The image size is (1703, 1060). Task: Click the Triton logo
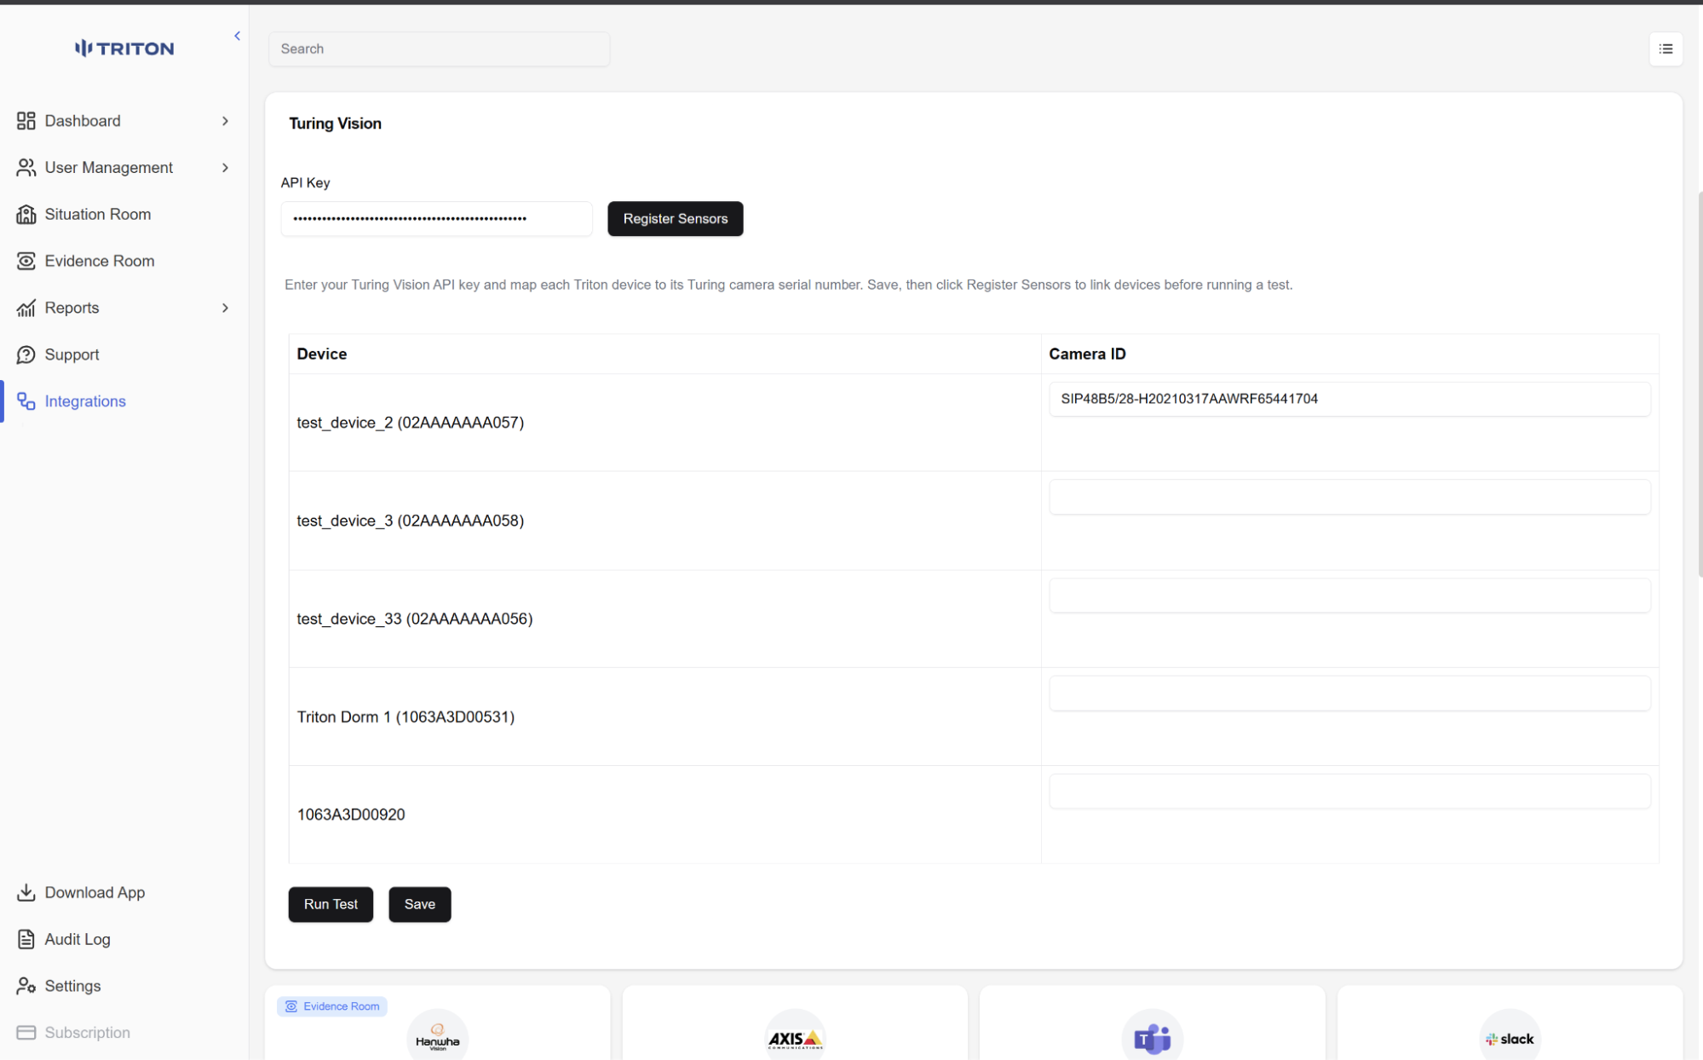coord(124,49)
